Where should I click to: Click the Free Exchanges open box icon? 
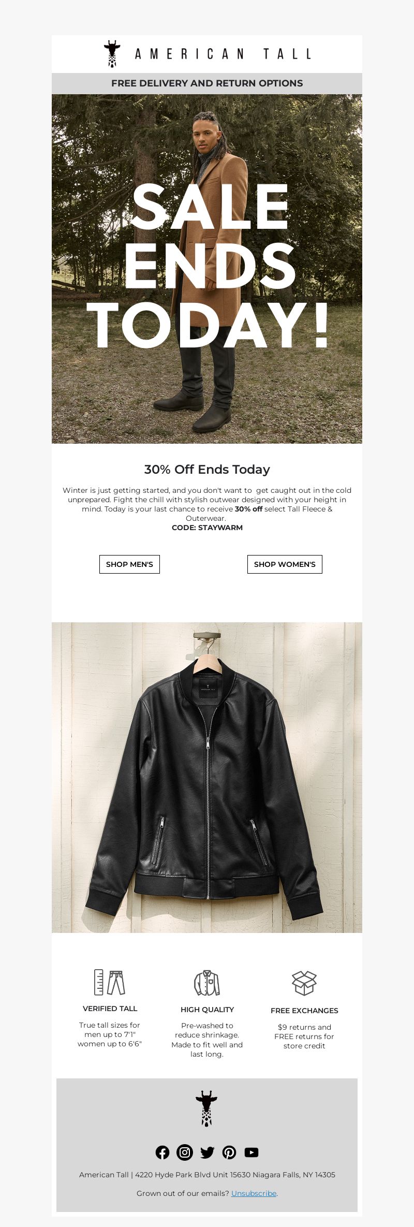(304, 983)
